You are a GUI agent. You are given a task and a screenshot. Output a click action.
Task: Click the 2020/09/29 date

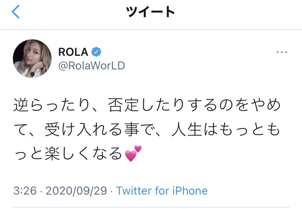(x=76, y=191)
